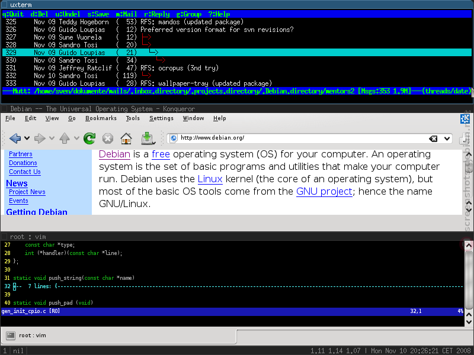
Task: Follow the 'free' link in the paragraph
Action: (x=161, y=154)
